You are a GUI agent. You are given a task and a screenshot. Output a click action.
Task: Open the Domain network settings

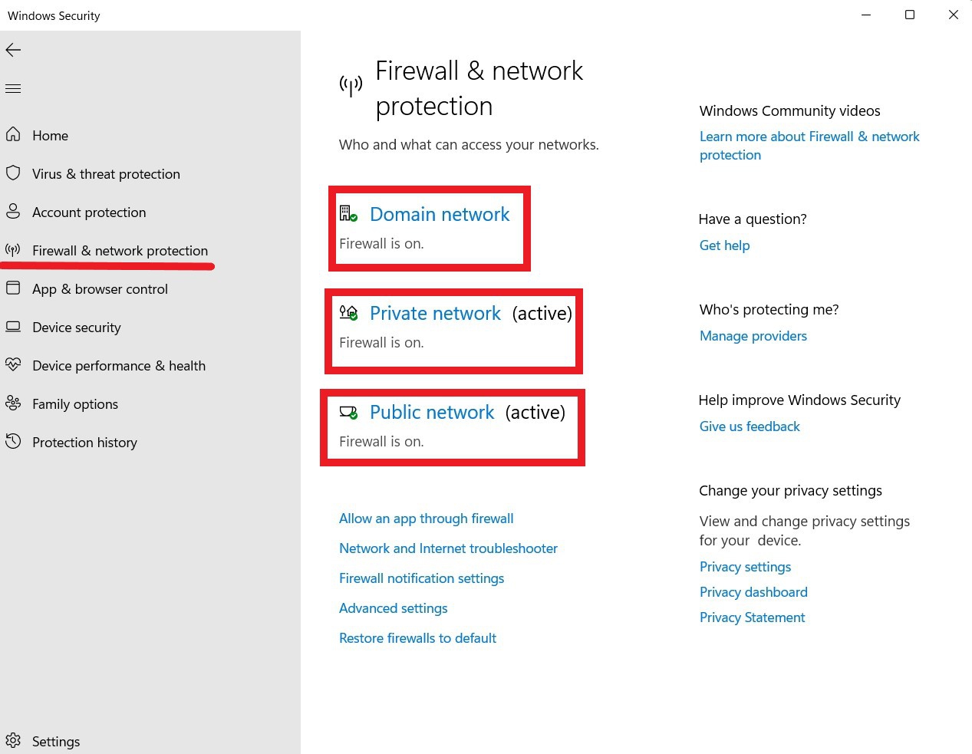coord(440,215)
